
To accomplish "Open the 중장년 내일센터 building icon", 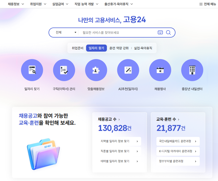I will coord(192,70).
